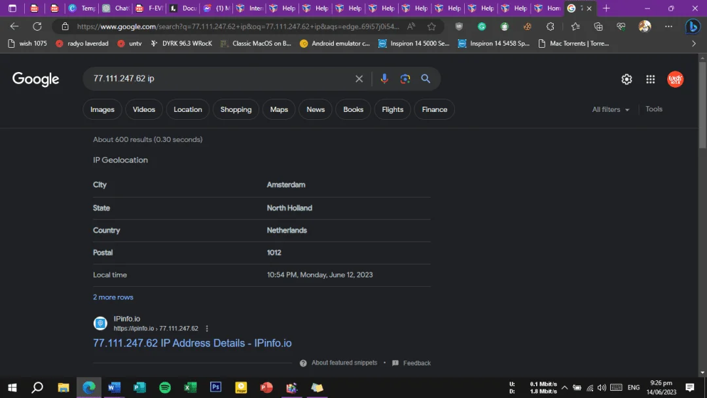Open the Bing sidebar chat
This screenshot has height=398, width=707.
click(693, 27)
